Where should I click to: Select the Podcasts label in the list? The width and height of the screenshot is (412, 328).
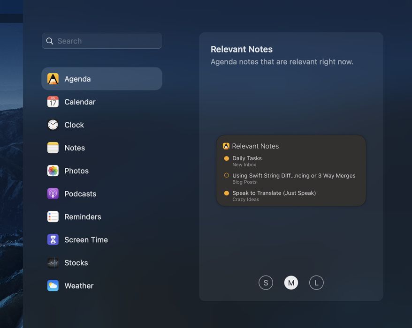pyautogui.click(x=80, y=194)
